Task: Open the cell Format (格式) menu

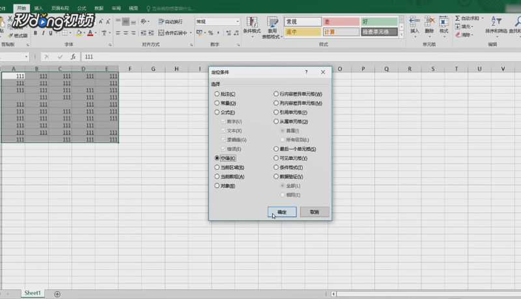Action: coord(444,26)
